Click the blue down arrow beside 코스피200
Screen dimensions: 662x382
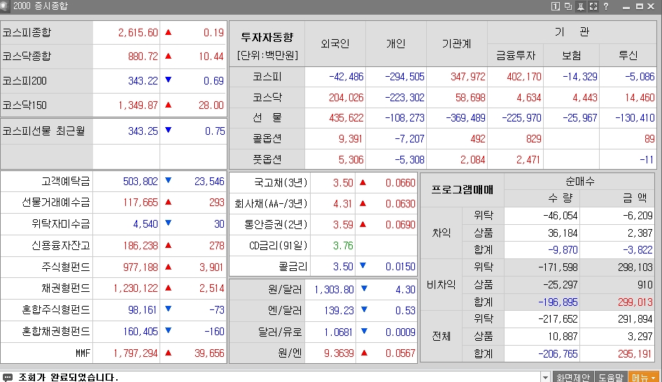pos(168,81)
